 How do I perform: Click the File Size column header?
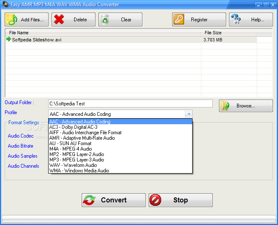point(228,33)
